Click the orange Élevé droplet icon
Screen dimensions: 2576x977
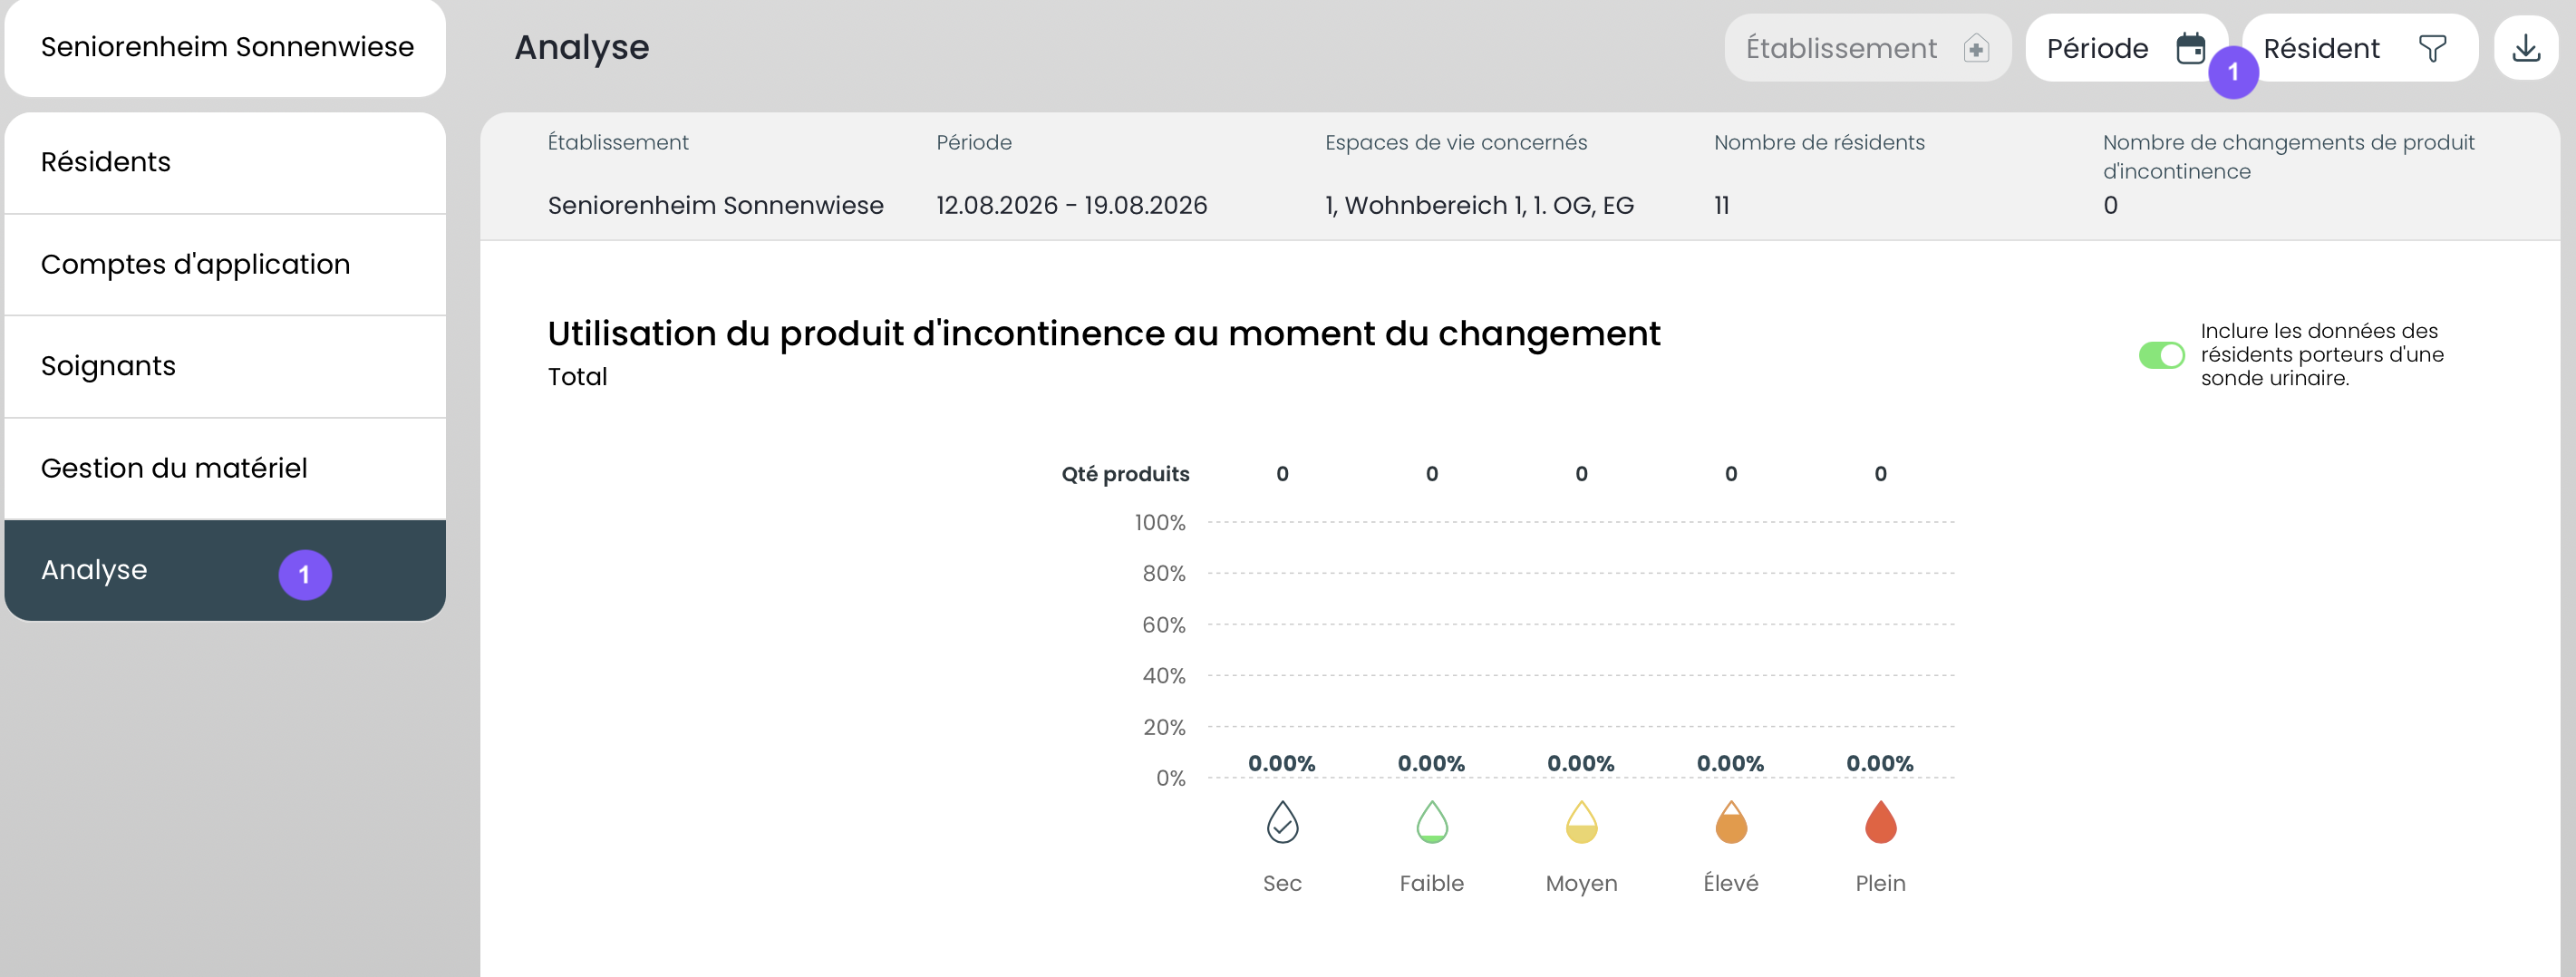1731,822
